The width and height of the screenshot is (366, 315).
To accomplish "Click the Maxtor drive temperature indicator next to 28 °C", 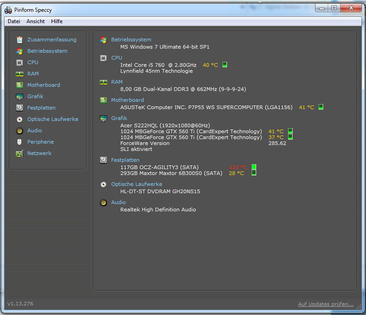I will [x=254, y=173].
